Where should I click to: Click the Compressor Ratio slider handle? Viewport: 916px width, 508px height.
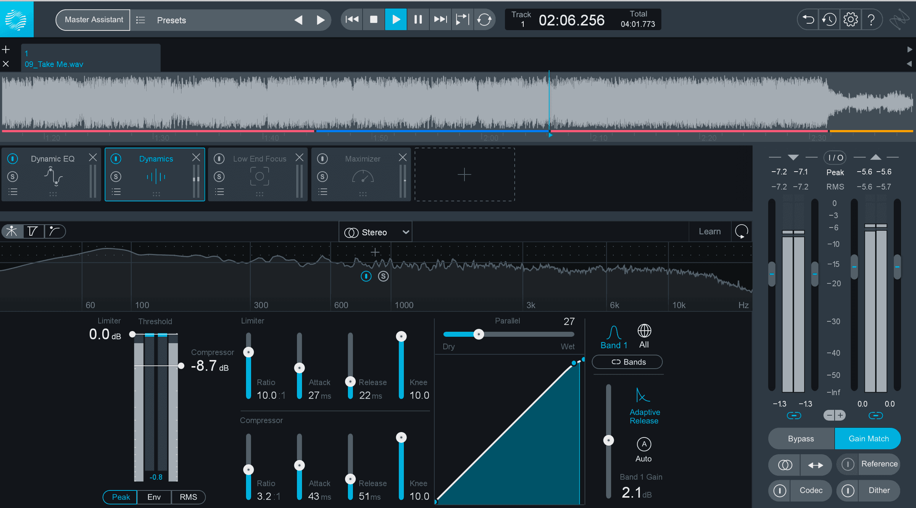point(248,469)
